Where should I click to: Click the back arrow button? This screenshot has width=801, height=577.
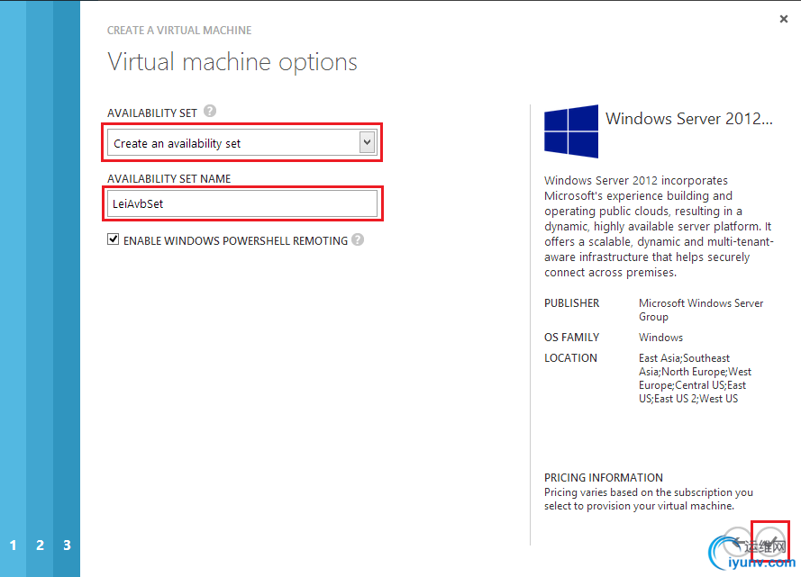pyautogui.click(x=738, y=542)
